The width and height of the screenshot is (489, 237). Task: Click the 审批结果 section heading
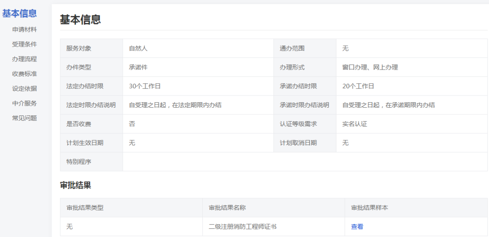76,185
